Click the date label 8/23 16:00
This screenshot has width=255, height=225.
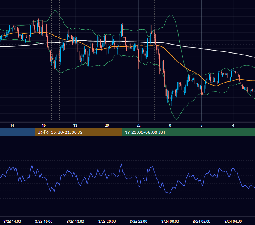44,221
